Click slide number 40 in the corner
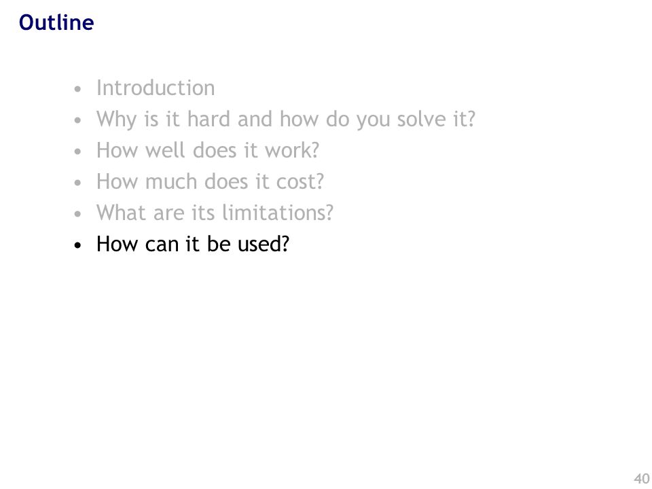The height and width of the screenshot is (489, 652). tap(642, 479)
